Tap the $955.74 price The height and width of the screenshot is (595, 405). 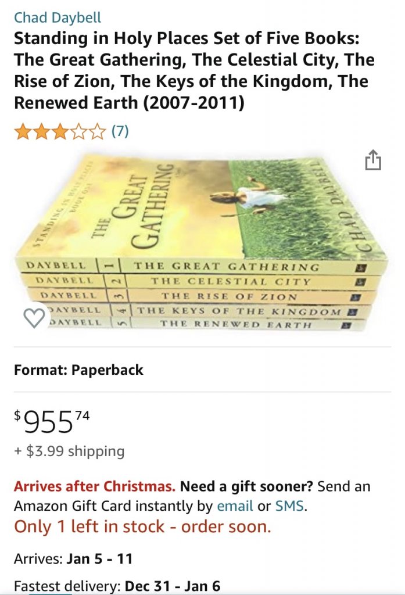tap(52, 422)
